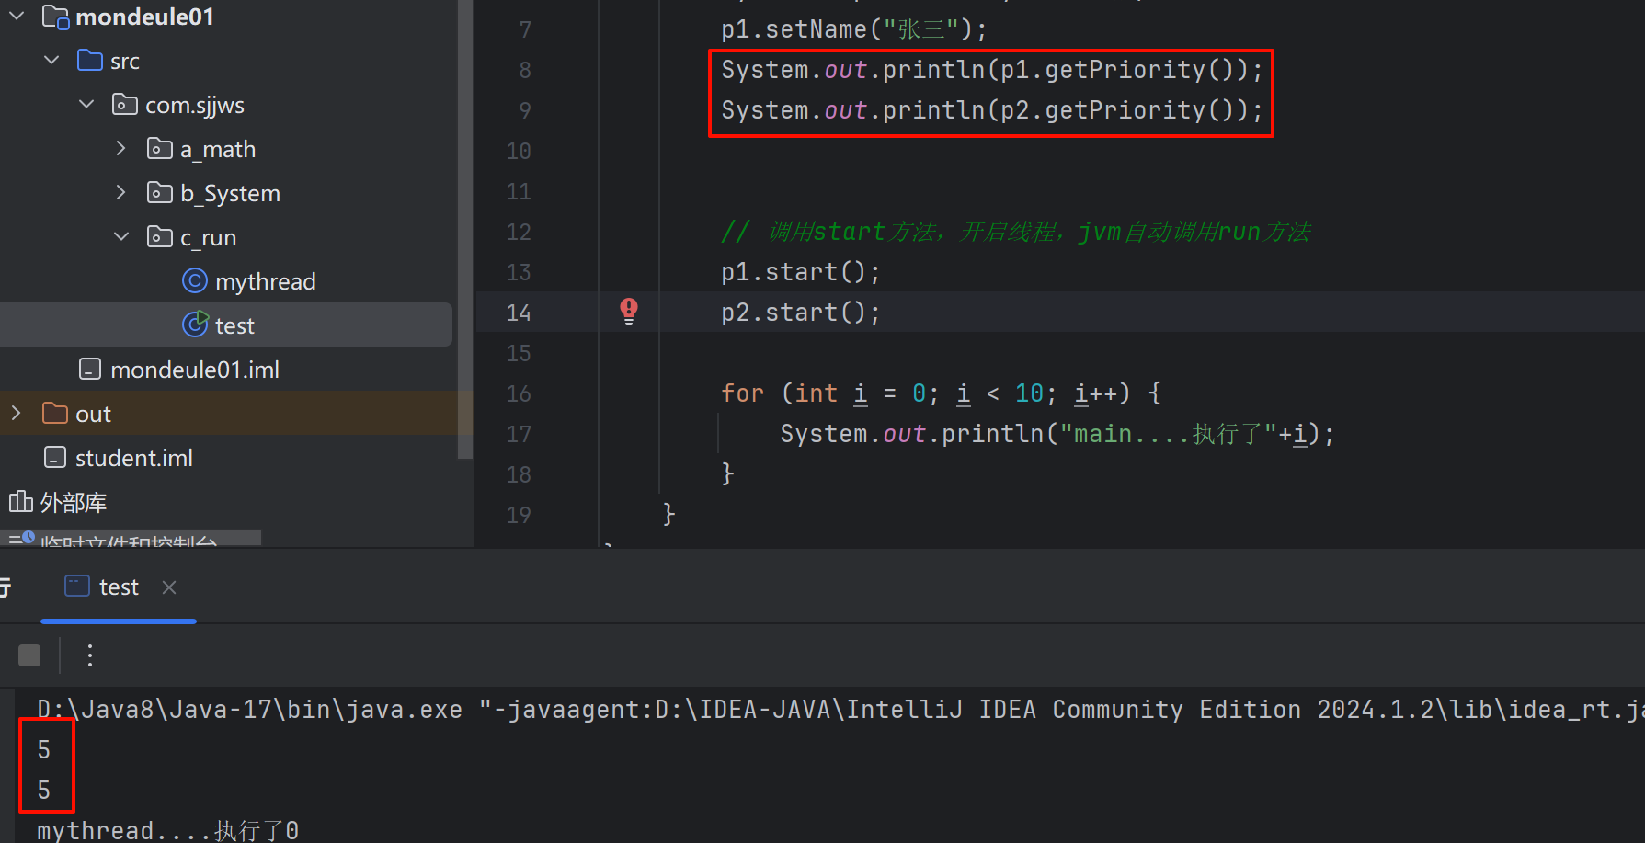Collapse the mondeule01 module node
The image size is (1645, 843).
click(17, 17)
